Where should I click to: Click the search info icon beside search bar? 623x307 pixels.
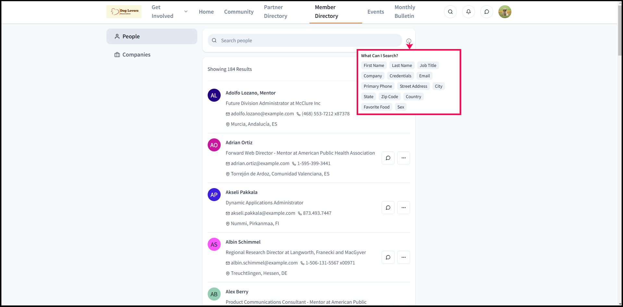tap(409, 41)
